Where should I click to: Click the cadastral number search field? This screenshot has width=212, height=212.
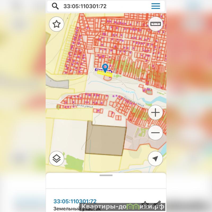click(105, 6)
